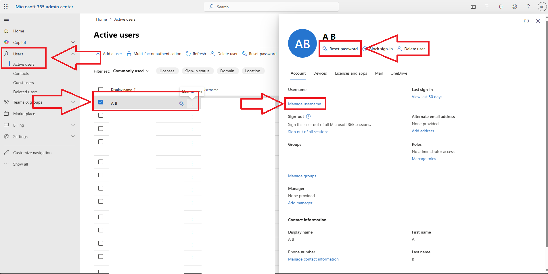Close the A B user details panel
Screen dimensions: 548x274
pos(538,21)
